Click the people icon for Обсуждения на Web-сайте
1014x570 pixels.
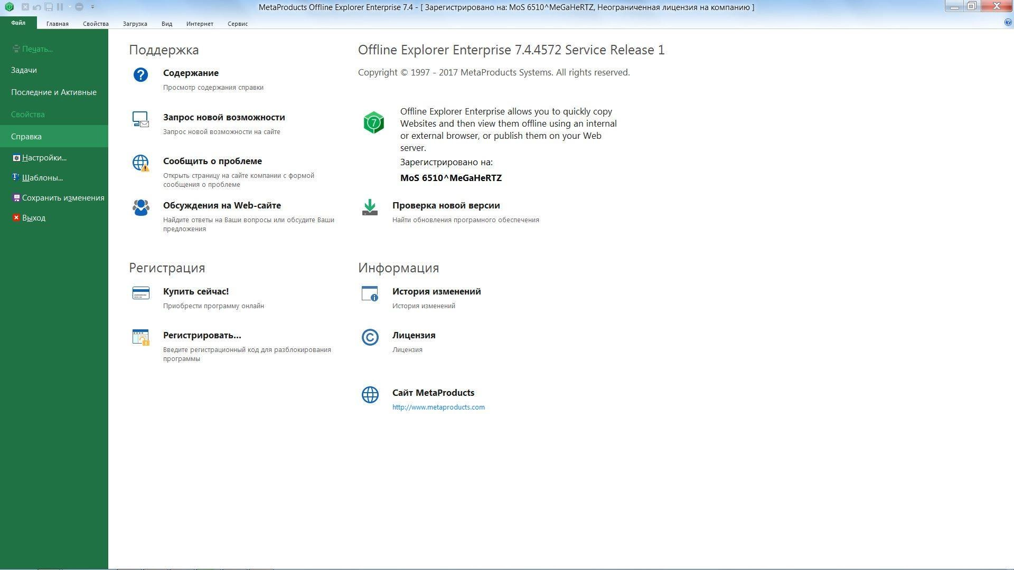coord(140,207)
